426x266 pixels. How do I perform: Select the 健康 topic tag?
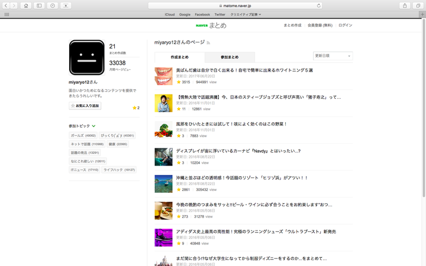click(x=118, y=144)
